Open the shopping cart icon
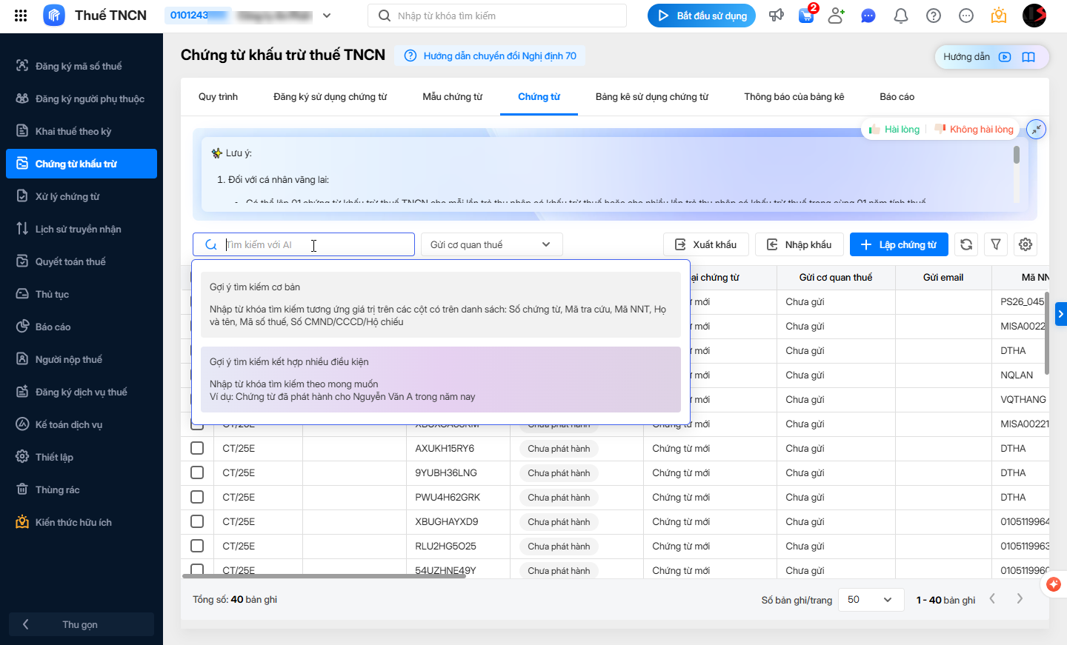Screen dimensions: 1067x645 click(806, 16)
